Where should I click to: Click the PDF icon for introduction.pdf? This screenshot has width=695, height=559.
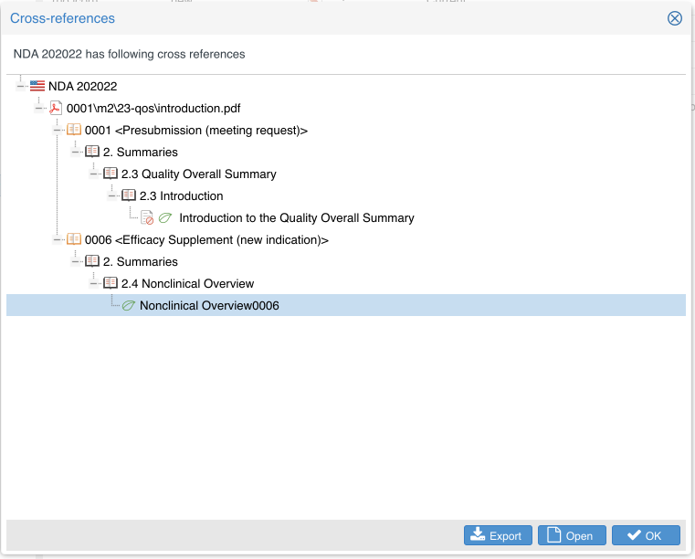point(56,108)
